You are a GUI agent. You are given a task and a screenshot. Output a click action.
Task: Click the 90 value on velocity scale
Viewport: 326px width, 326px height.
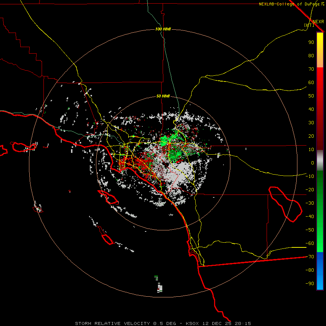pyautogui.click(x=311, y=42)
